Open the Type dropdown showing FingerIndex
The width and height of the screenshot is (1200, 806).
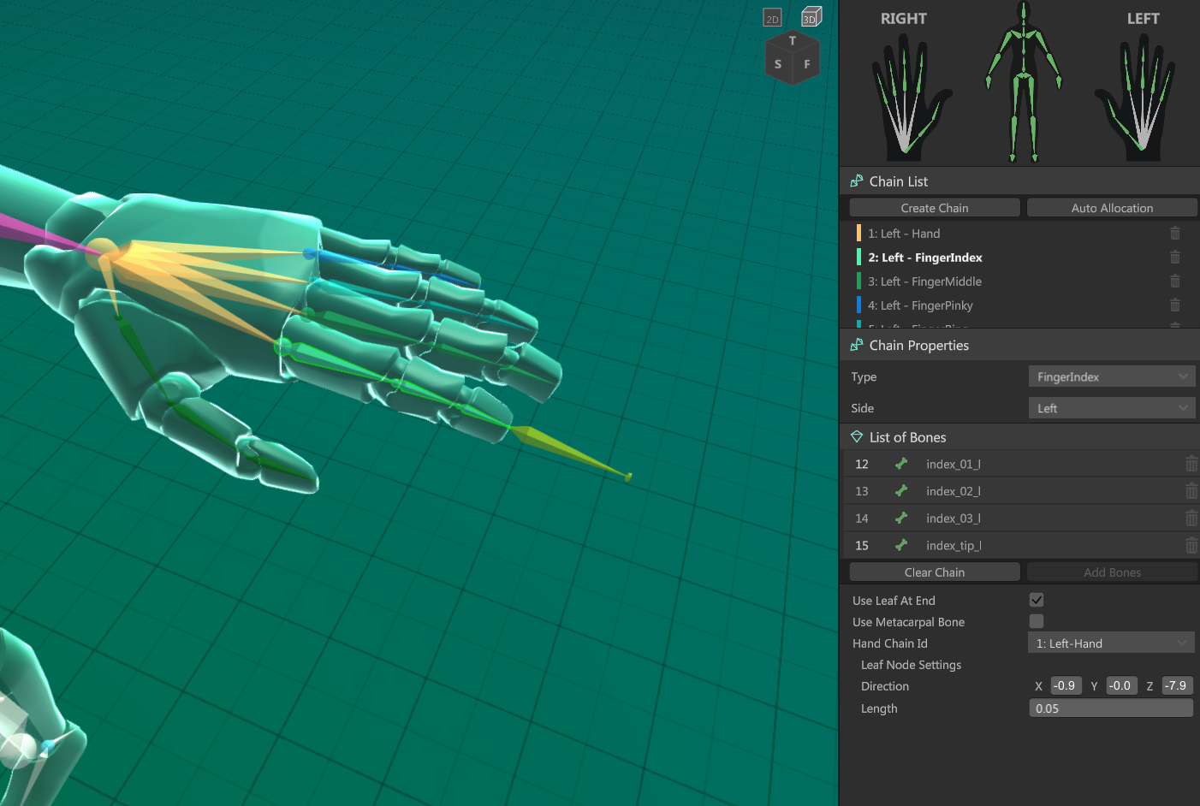point(1111,376)
